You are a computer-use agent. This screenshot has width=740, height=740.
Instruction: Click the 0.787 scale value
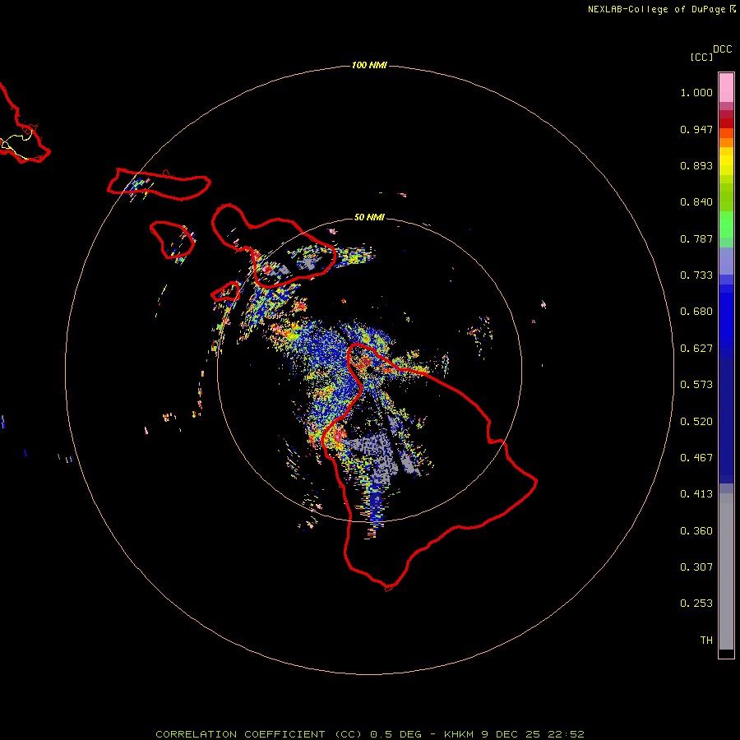[x=696, y=238]
